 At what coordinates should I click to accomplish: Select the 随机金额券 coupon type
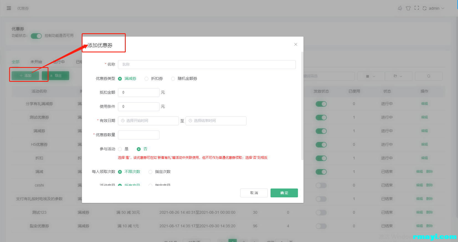coord(184,79)
